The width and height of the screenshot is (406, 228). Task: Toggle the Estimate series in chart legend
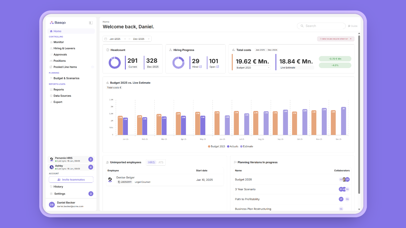coord(247,146)
